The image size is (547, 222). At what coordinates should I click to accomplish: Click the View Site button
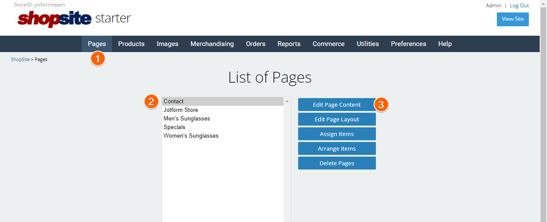513,19
